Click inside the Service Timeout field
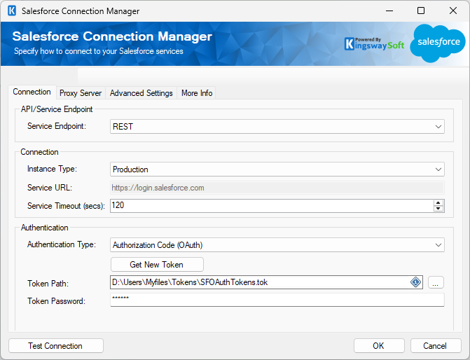 pyautogui.click(x=271, y=206)
